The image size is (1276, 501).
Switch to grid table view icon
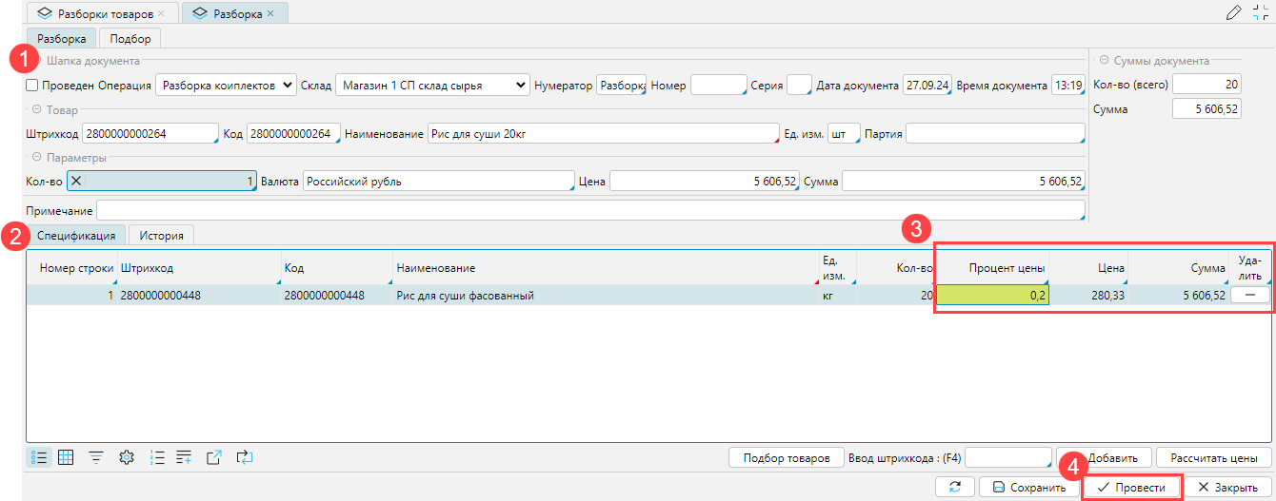pos(67,457)
